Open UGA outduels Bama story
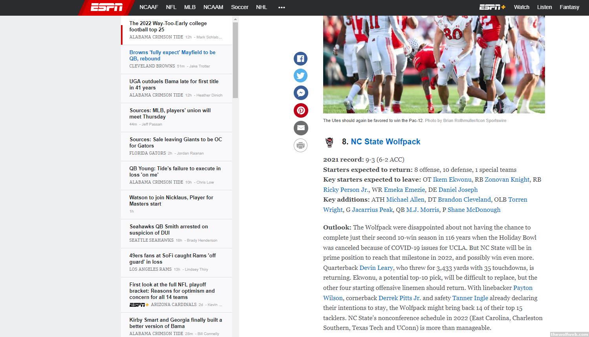Image resolution: width=589 pixels, height=337 pixels. (x=174, y=84)
